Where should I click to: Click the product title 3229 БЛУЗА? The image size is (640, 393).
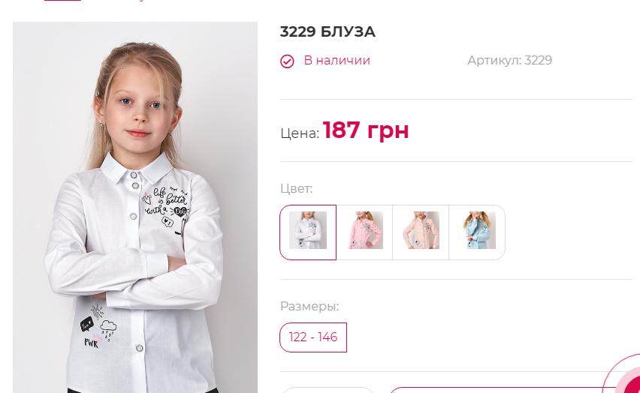(x=328, y=31)
